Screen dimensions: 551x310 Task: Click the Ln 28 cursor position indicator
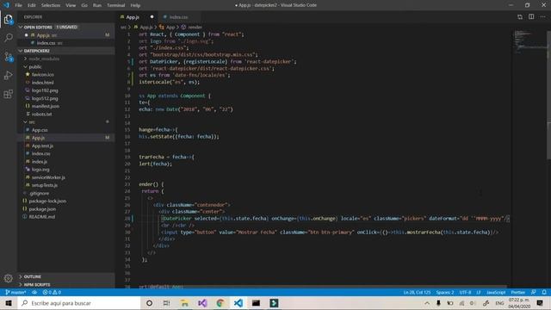click(417, 292)
